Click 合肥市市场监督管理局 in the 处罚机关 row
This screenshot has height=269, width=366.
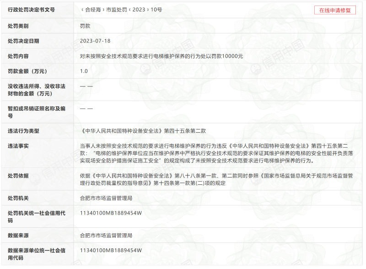pyautogui.click(x=106, y=198)
